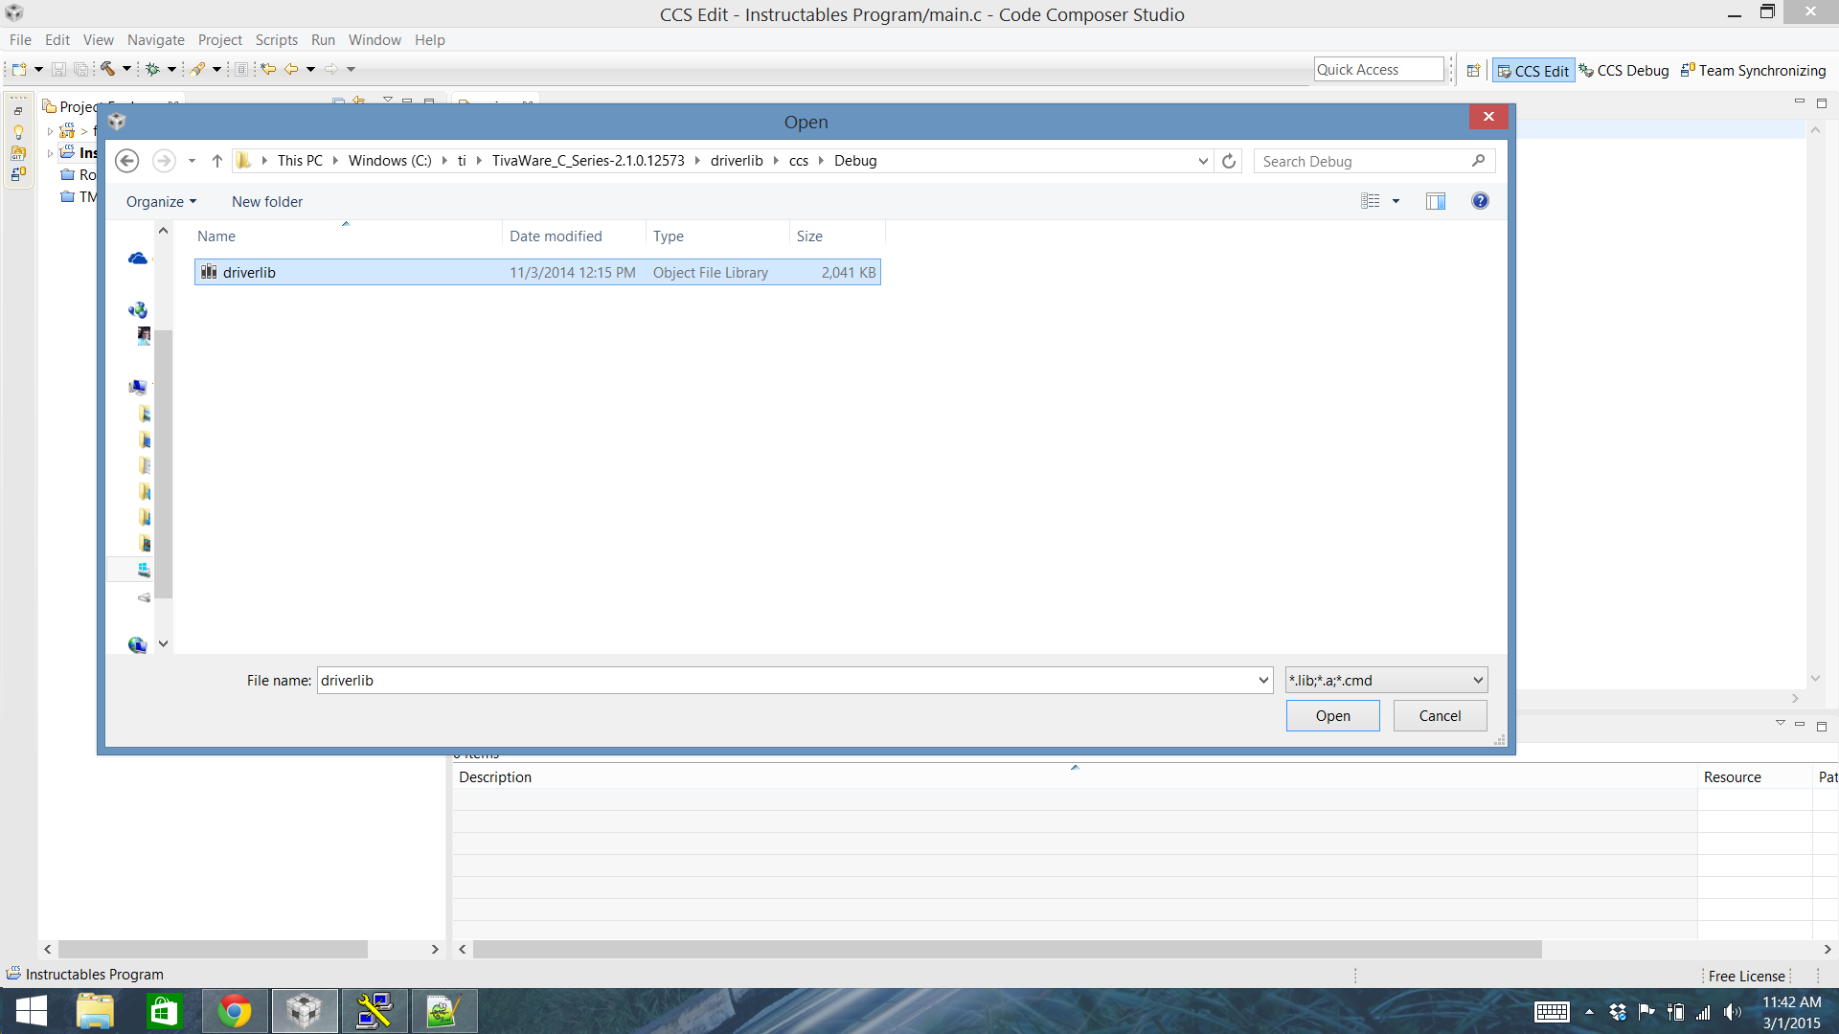Click the search magnifier in Search Debug box

click(1479, 161)
